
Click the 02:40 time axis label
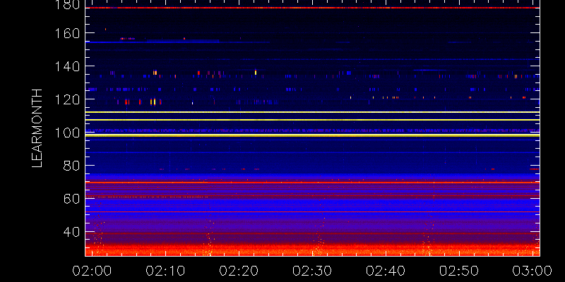(386, 270)
